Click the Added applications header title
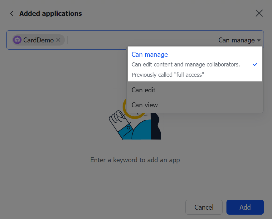 click(51, 13)
